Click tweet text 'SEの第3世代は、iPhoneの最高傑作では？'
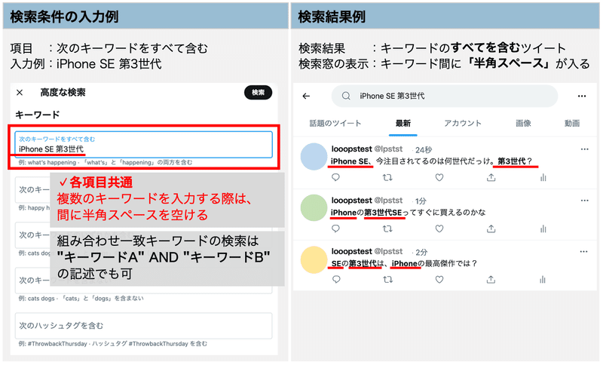Viewport: 603px width, 365px height. tap(404, 263)
